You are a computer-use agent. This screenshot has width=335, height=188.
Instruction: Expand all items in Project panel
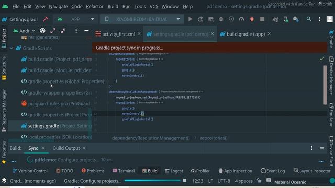53,31
